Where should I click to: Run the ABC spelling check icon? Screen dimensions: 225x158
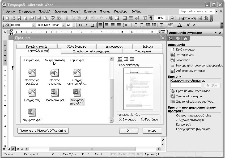53,18
